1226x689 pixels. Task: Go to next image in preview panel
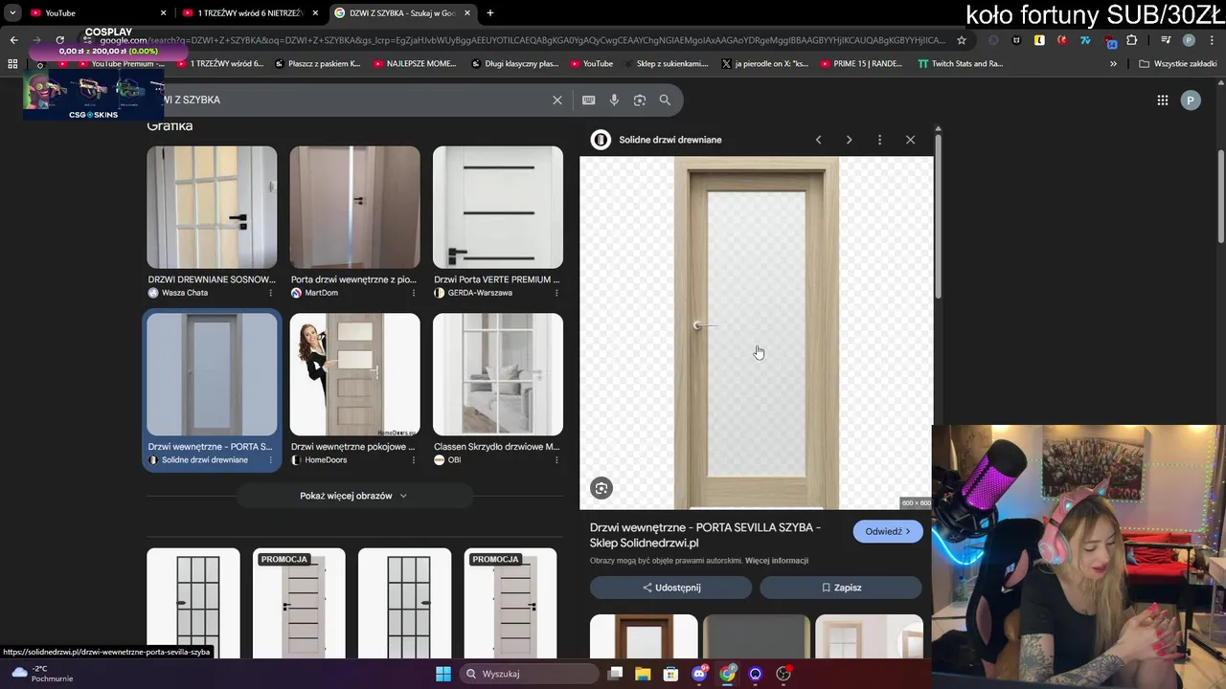click(x=849, y=140)
